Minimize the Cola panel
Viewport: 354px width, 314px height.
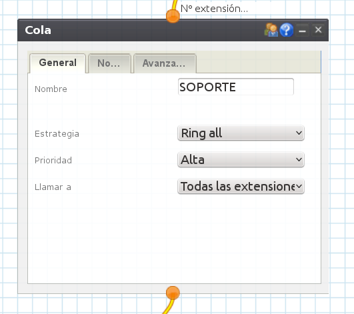click(302, 30)
